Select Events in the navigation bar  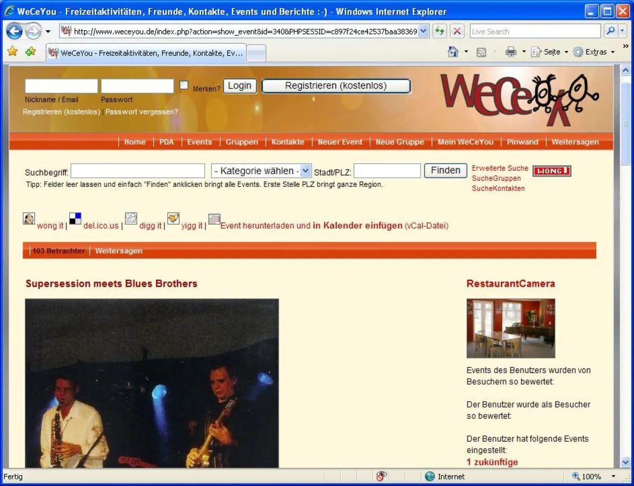(x=199, y=141)
